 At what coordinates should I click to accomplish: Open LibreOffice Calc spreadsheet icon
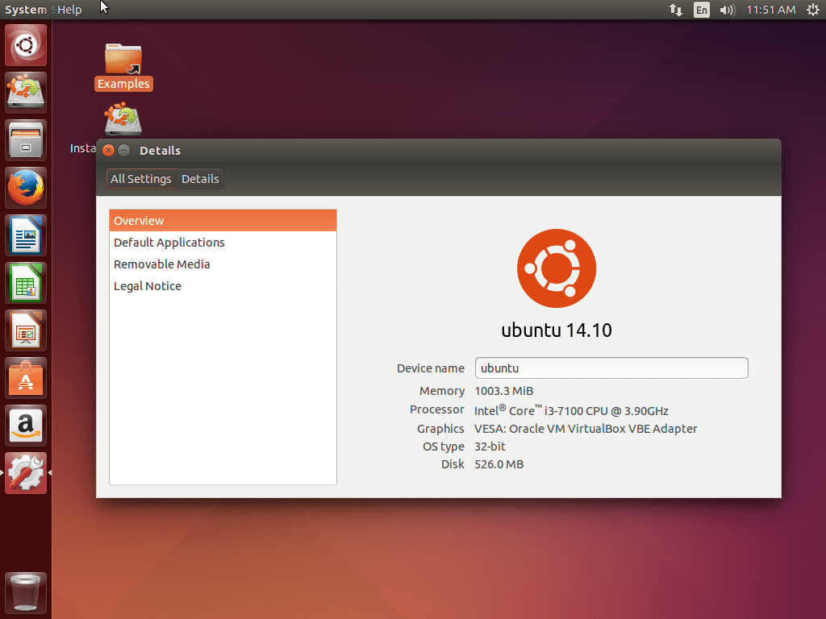click(25, 283)
